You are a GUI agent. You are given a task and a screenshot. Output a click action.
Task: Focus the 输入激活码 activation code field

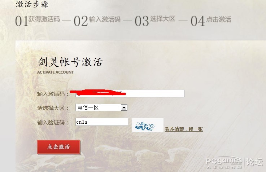click(x=130, y=93)
